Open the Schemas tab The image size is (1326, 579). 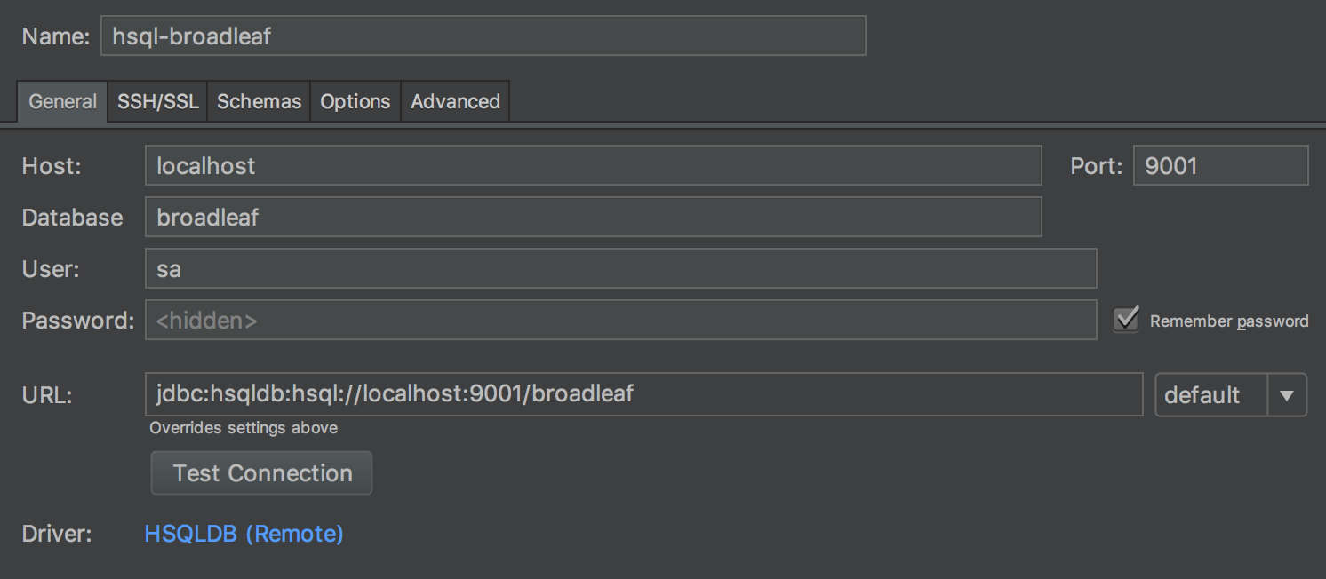(258, 100)
